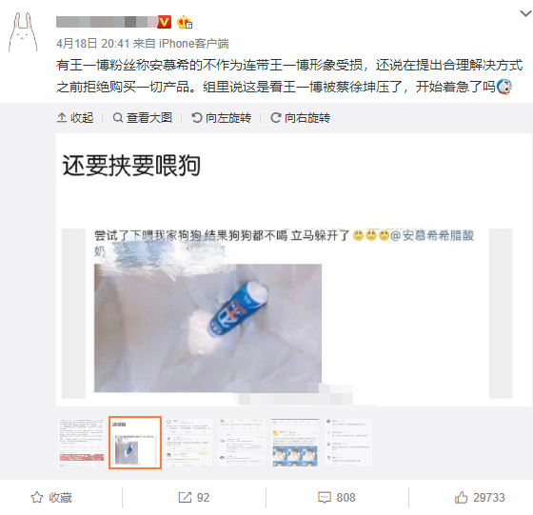The image size is (533, 515).
Task: Collapse the image with 收起
Action: pos(75,118)
